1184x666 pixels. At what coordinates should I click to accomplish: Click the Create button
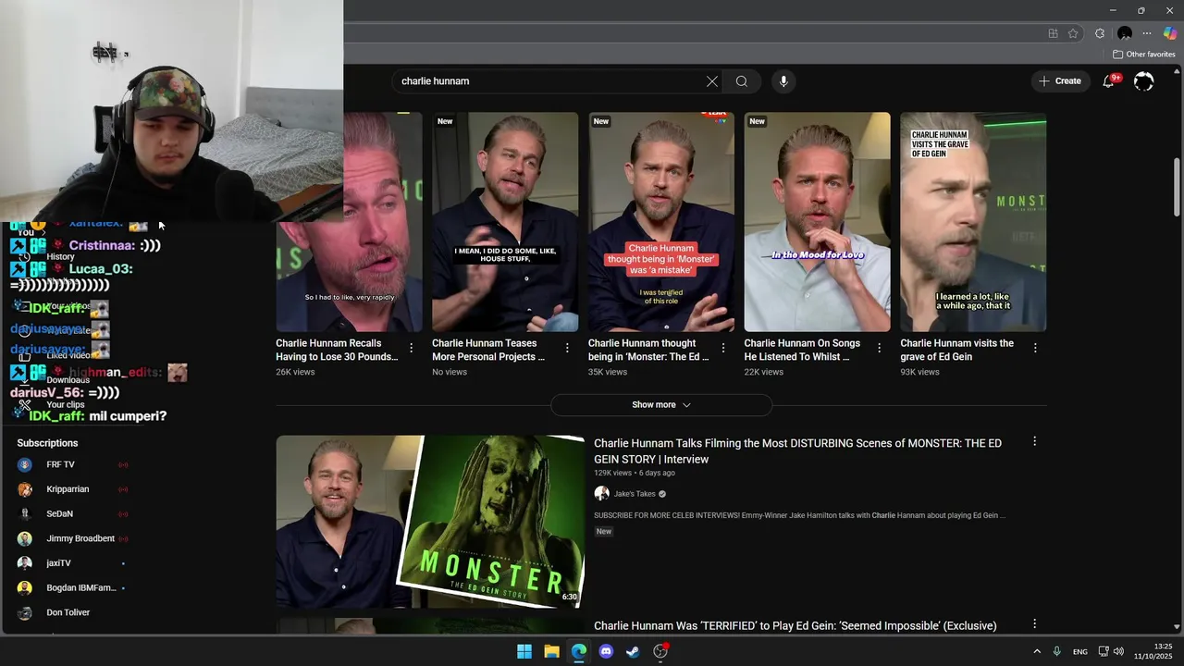[x=1060, y=81]
